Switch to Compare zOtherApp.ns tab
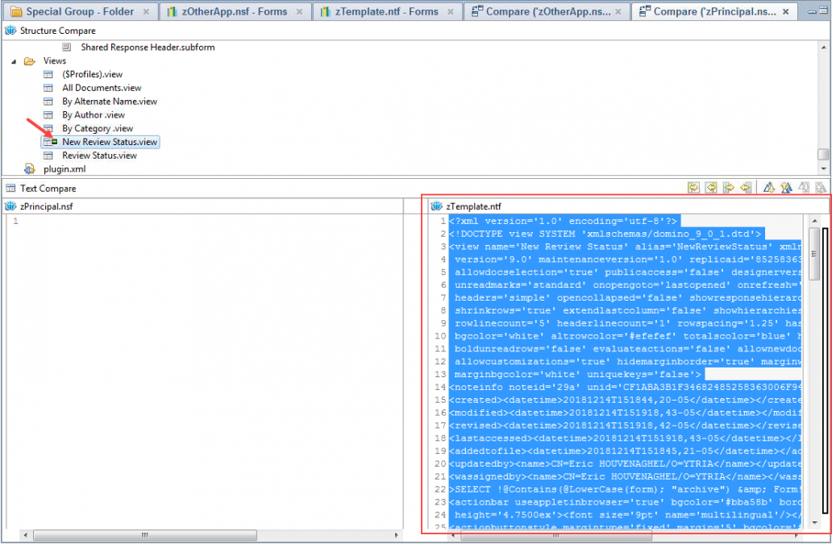 point(548,11)
